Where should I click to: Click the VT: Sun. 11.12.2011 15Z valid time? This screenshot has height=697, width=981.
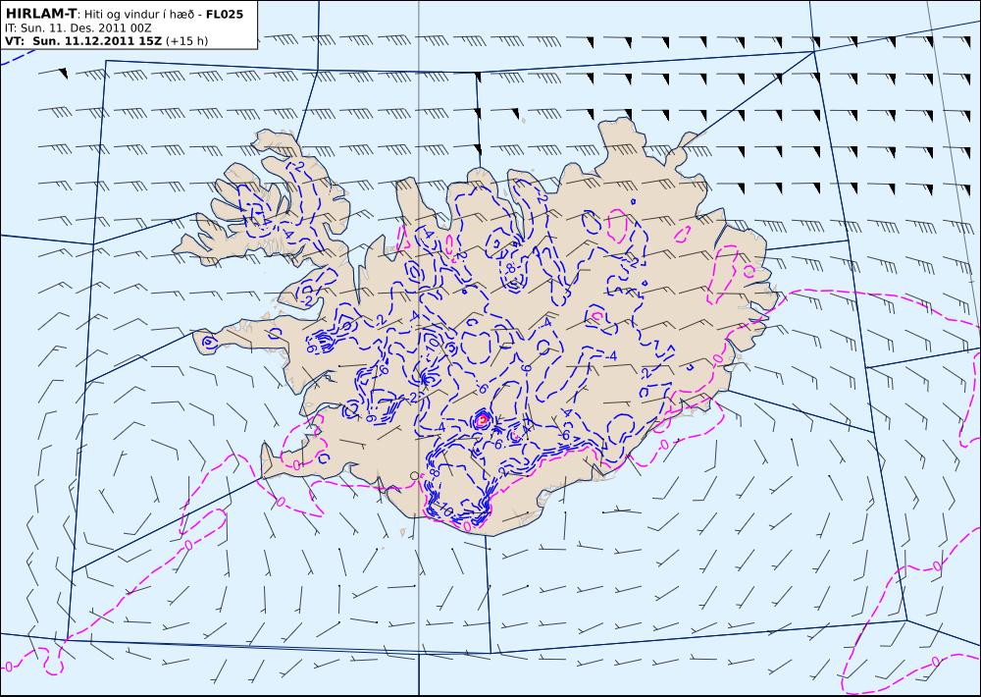tap(83, 41)
